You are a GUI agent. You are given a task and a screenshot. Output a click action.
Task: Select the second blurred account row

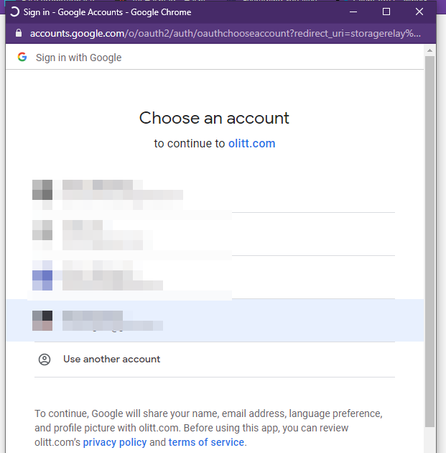pyautogui.click(x=215, y=234)
